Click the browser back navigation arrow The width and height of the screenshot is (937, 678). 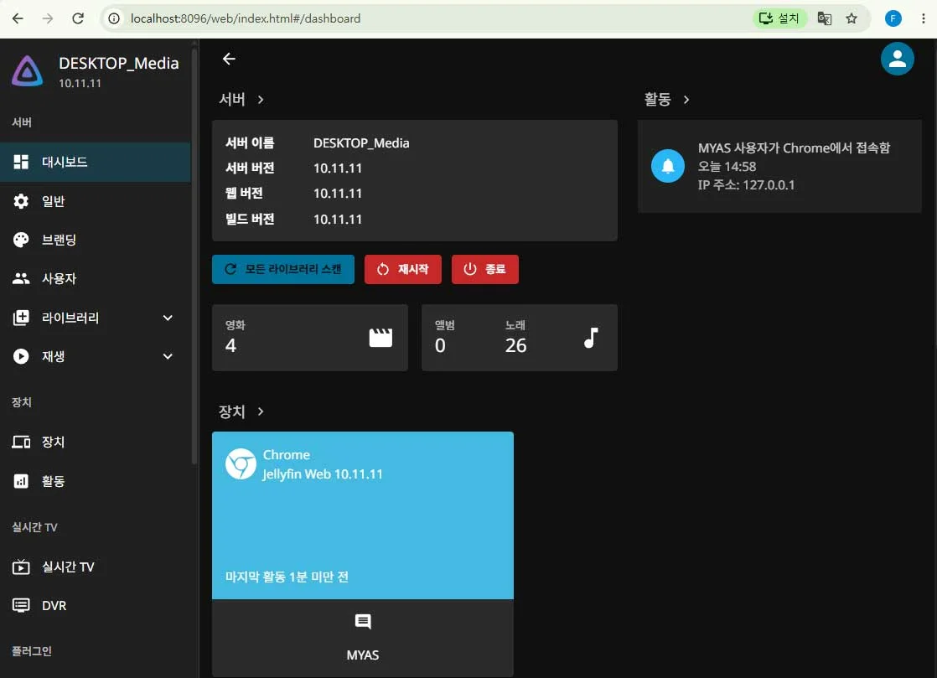pyautogui.click(x=18, y=18)
